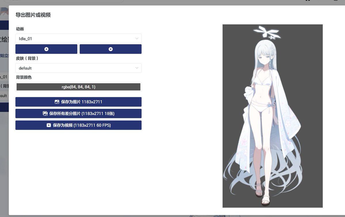Click 保存为图片 1183x2711 button
345x217 pixels.
[x=78, y=102]
